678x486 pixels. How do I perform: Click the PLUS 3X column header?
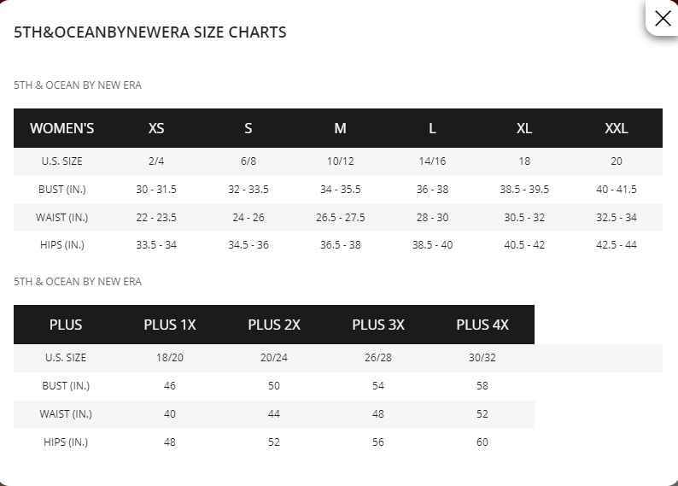pyautogui.click(x=378, y=325)
